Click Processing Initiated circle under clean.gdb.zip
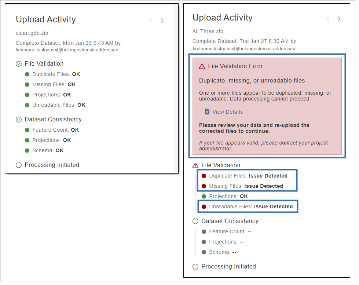This screenshot has height=285, width=359. coord(19,165)
